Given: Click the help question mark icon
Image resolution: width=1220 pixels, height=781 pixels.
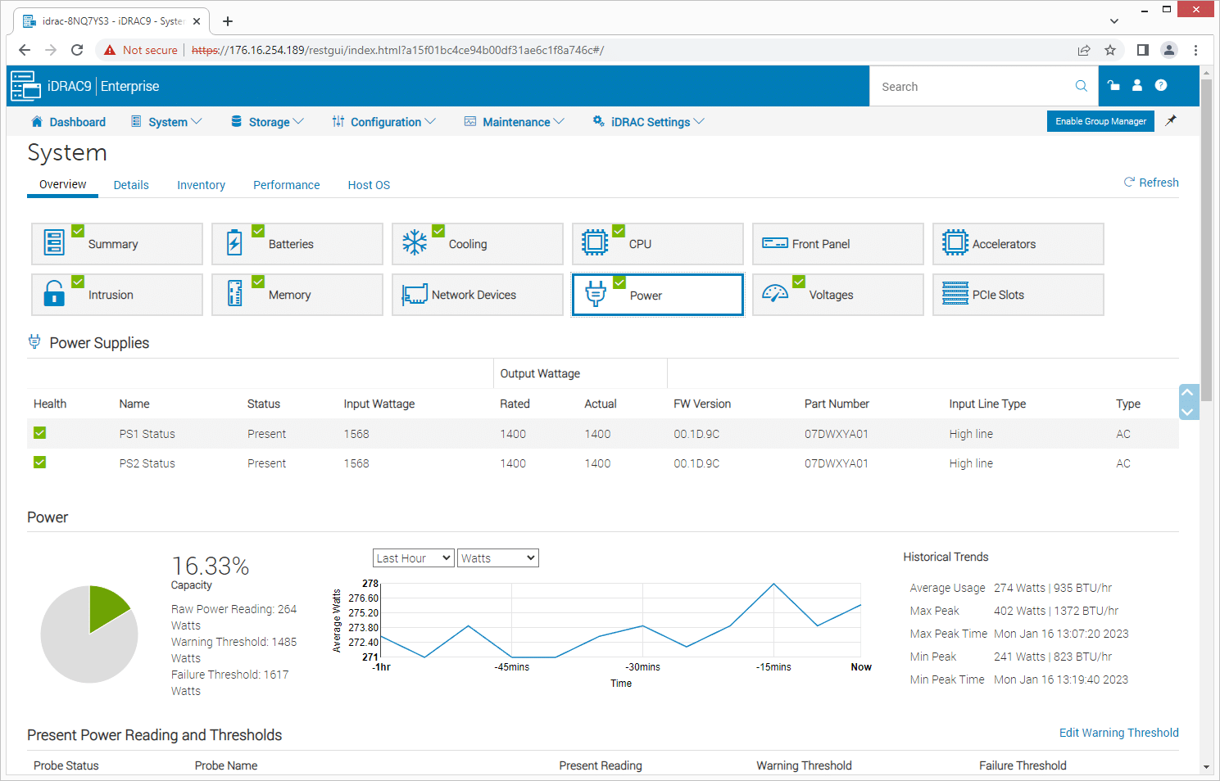Looking at the screenshot, I should [x=1161, y=85].
